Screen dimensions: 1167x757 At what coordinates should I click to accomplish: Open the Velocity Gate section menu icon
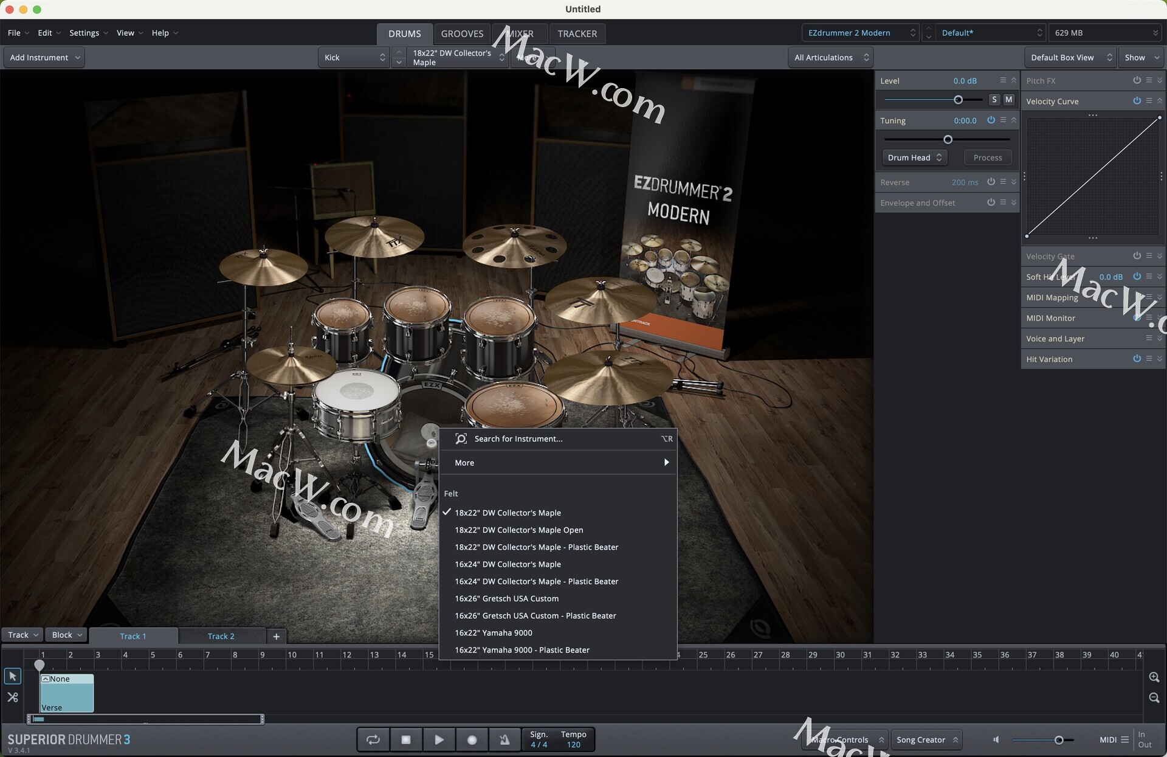pyautogui.click(x=1149, y=256)
